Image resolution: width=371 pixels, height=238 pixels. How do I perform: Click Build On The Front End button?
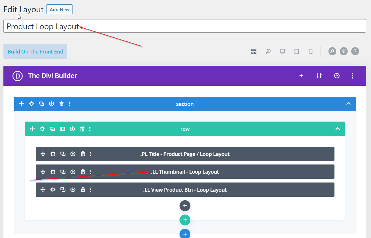(35, 51)
